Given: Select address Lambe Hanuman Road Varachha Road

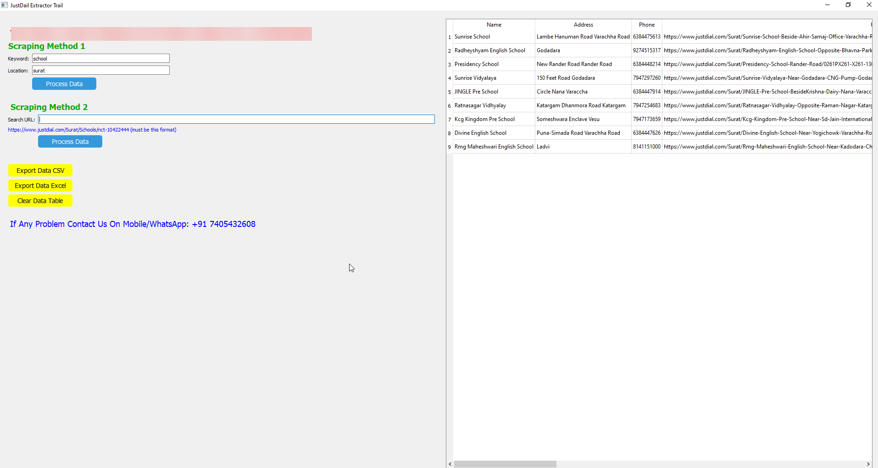Looking at the screenshot, I should 583,37.
